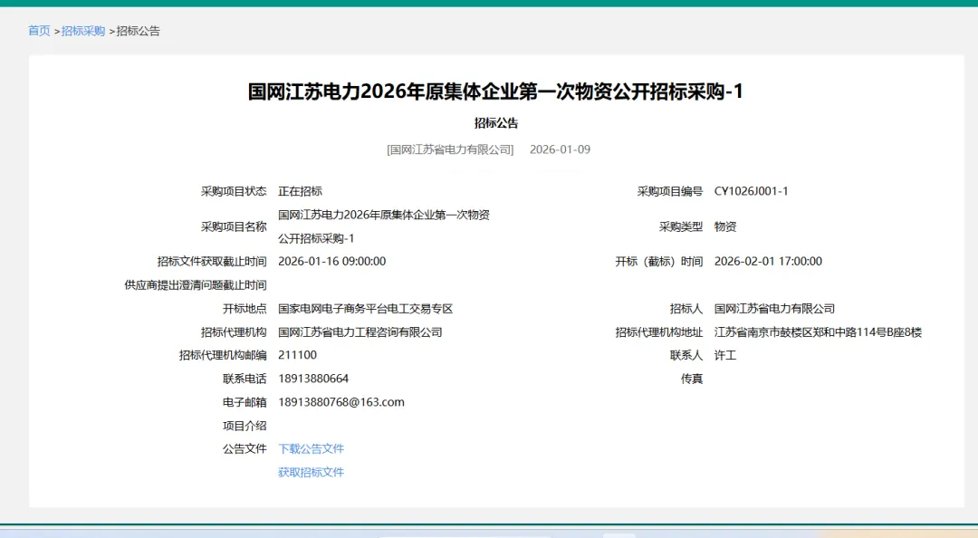
Task: Click the 公告文件 label
Action: pyautogui.click(x=244, y=448)
